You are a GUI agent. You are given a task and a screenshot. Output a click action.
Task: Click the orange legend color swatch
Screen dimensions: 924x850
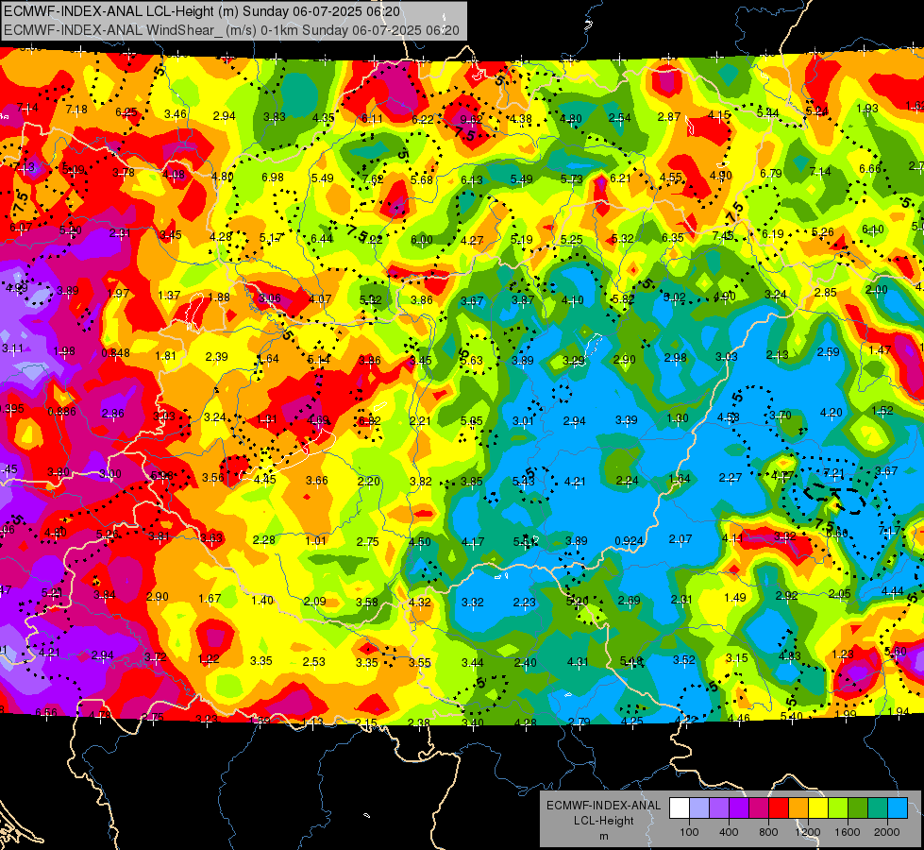point(798,808)
